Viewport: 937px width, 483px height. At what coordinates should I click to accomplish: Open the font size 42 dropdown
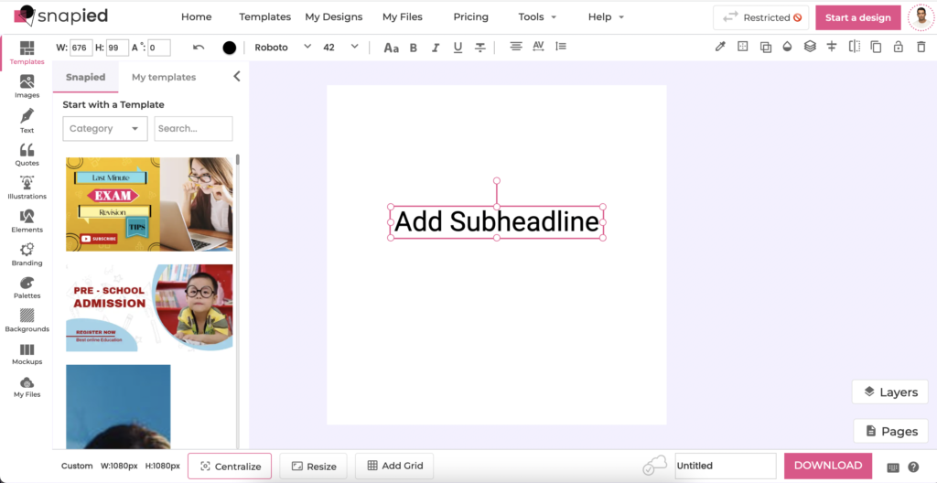pos(340,48)
